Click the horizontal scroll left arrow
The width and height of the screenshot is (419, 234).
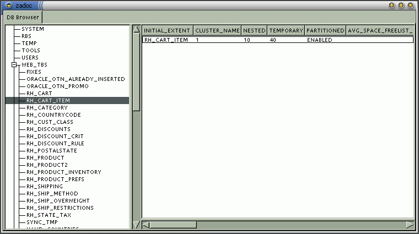coord(146,225)
